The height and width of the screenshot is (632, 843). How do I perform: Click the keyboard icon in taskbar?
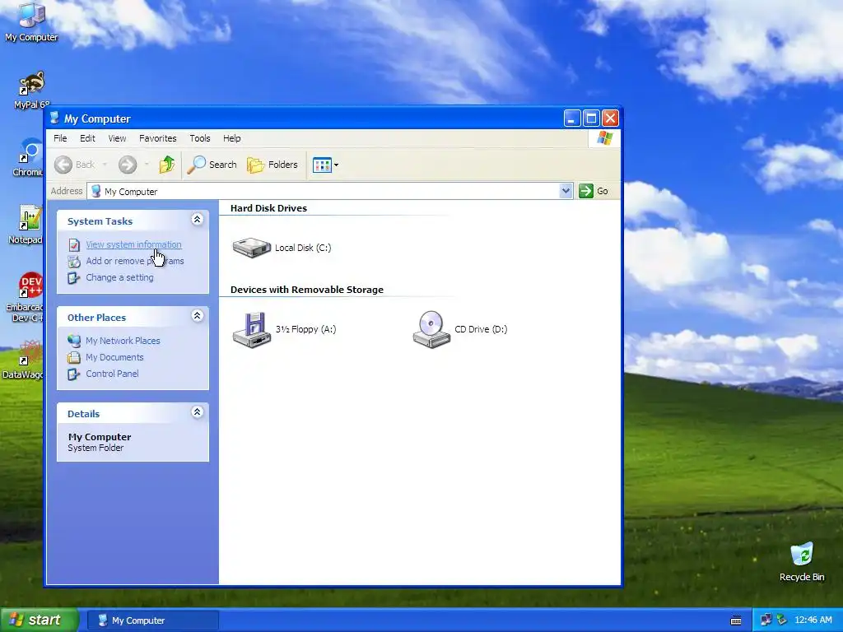[736, 620]
